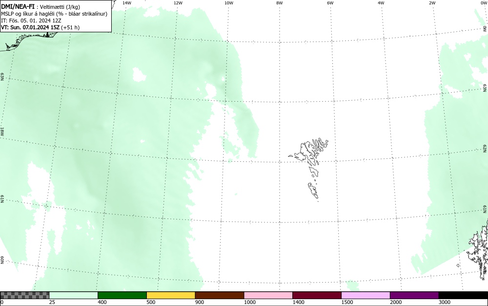
Task: Click the yellow 500–900 legend swatch
Action: 171,295
